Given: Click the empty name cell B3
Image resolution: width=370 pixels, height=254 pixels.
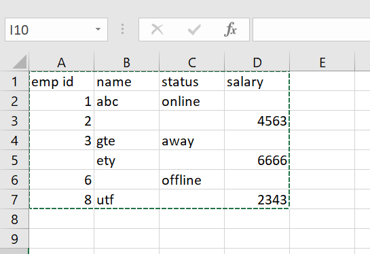Looking at the screenshot, I should (127, 120).
